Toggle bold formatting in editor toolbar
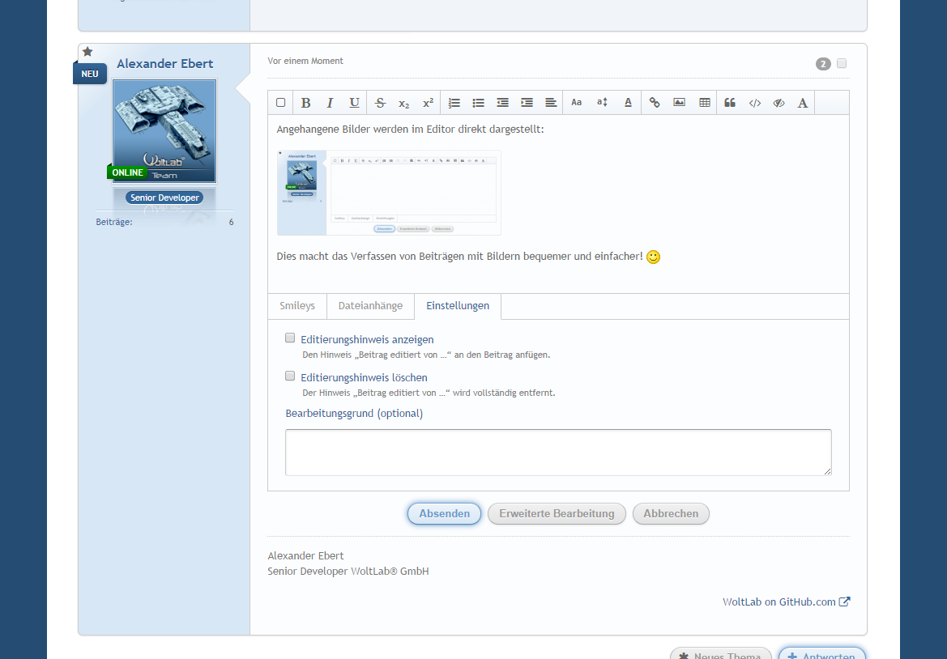 (x=305, y=103)
